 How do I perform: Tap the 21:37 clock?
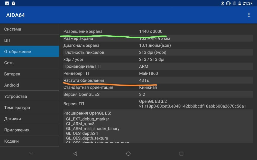(x=247, y=3)
